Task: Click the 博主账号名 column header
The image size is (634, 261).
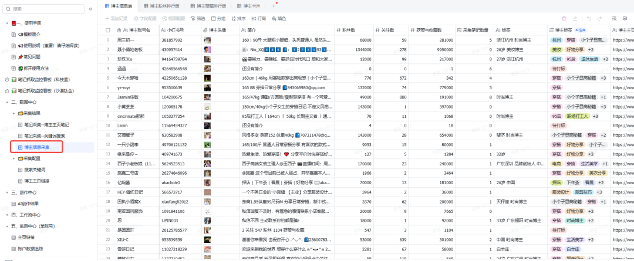Action: [136, 30]
